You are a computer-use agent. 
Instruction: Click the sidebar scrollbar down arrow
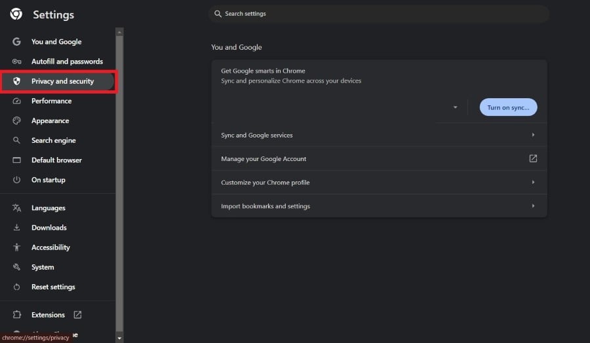pos(119,338)
